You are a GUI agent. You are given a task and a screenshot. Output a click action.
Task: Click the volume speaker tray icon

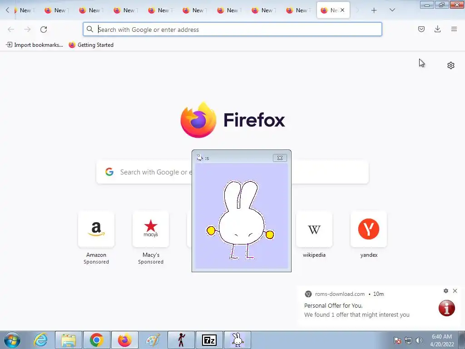pyautogui.click(x=419, y=340)
